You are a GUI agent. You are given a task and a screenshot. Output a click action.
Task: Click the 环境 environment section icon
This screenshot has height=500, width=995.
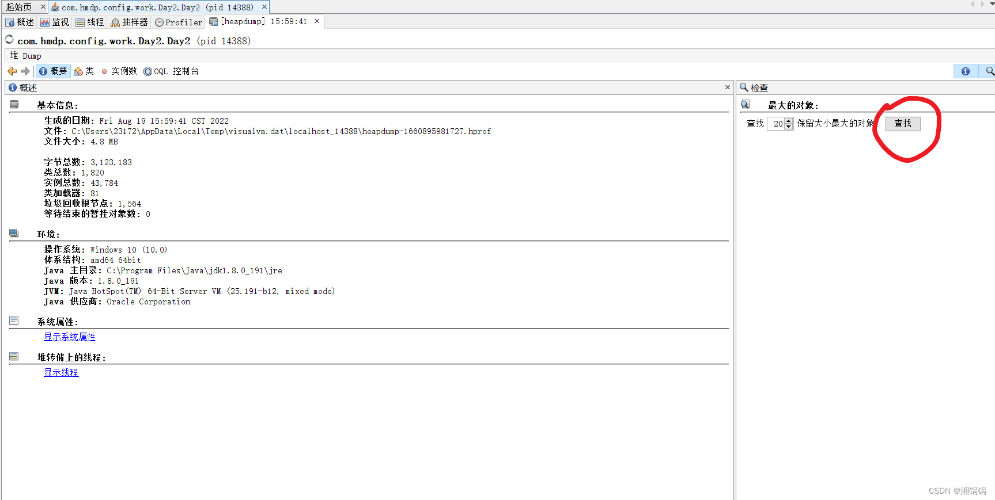(x=14, y=234)
